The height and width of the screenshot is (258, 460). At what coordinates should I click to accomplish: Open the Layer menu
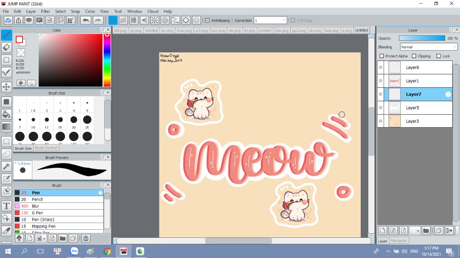click(x=31, y=11)
